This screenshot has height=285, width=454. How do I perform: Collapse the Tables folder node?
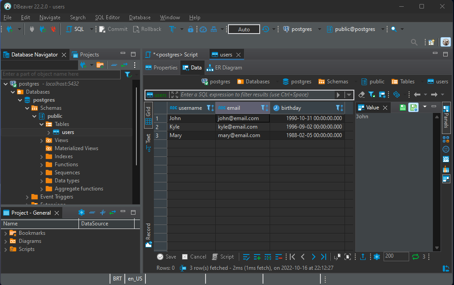(x=42, y=125)
